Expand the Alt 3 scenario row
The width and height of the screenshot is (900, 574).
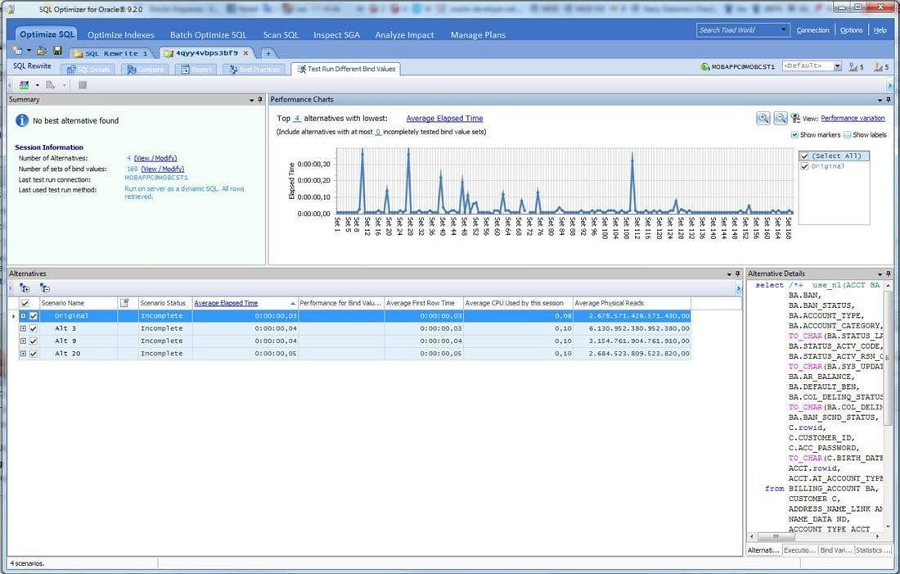(x=23, y=328)
